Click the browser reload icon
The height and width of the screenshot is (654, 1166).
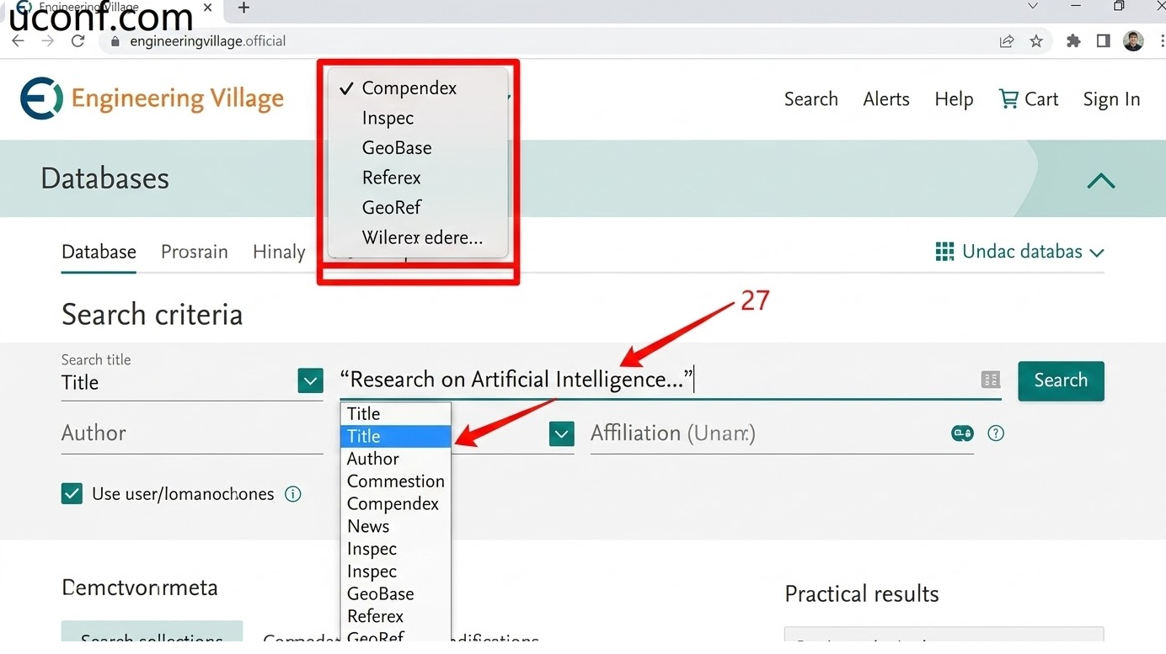click(x=78, y=40)
